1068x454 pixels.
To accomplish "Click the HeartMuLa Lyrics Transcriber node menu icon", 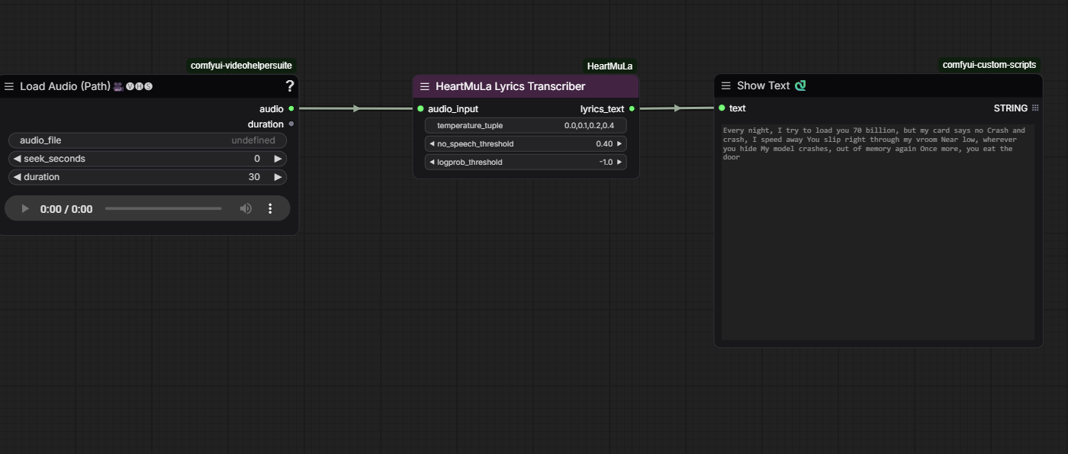I will coord(425,86).
